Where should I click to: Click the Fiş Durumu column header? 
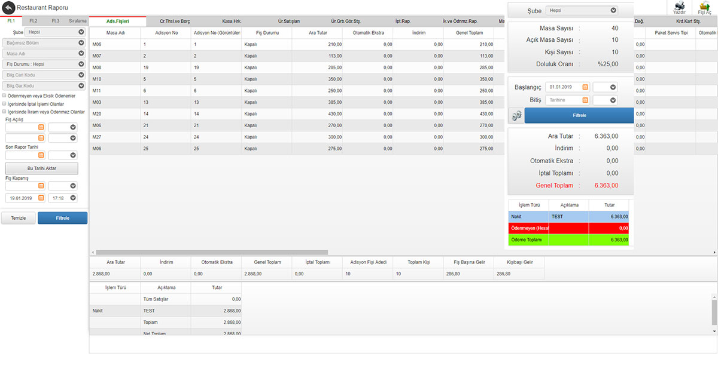click(x=267, y=32)
